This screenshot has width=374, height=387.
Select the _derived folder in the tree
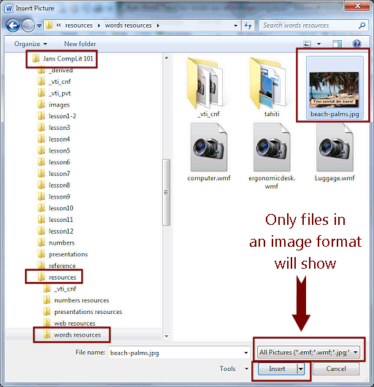coord(56,70)
